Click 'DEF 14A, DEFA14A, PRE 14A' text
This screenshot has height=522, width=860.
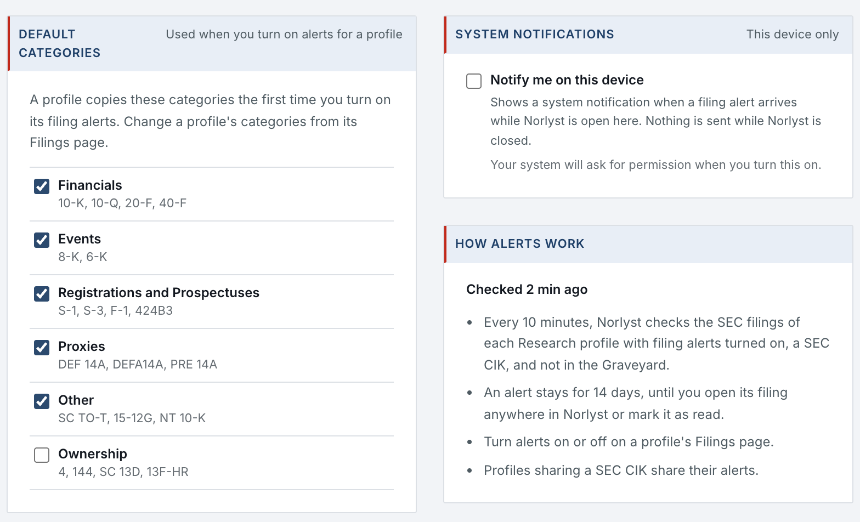[138, 365]
